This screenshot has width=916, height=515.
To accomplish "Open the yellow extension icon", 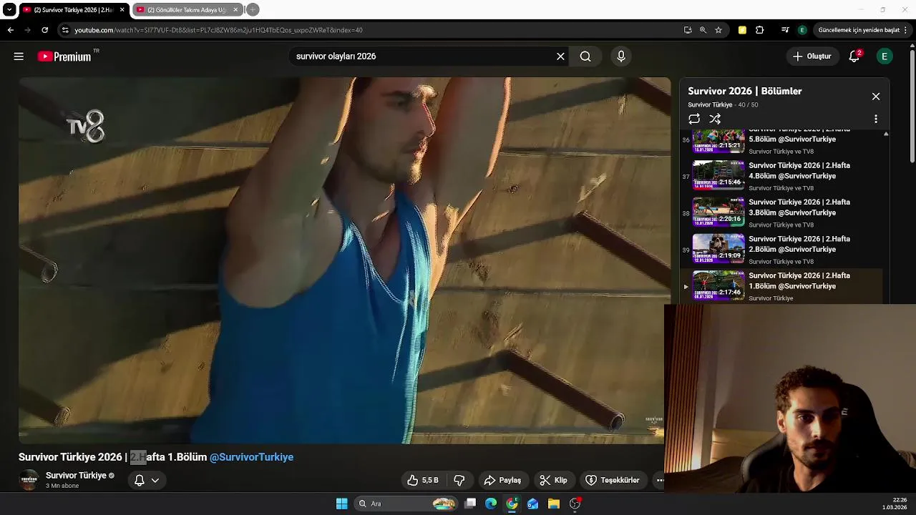I will coord(742,30).
